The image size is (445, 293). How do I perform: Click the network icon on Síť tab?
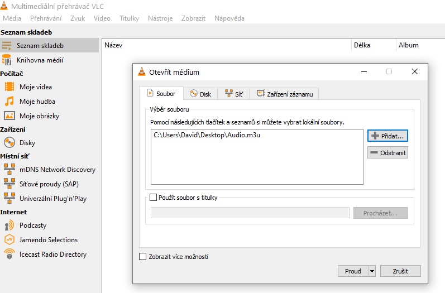[229, 93]
